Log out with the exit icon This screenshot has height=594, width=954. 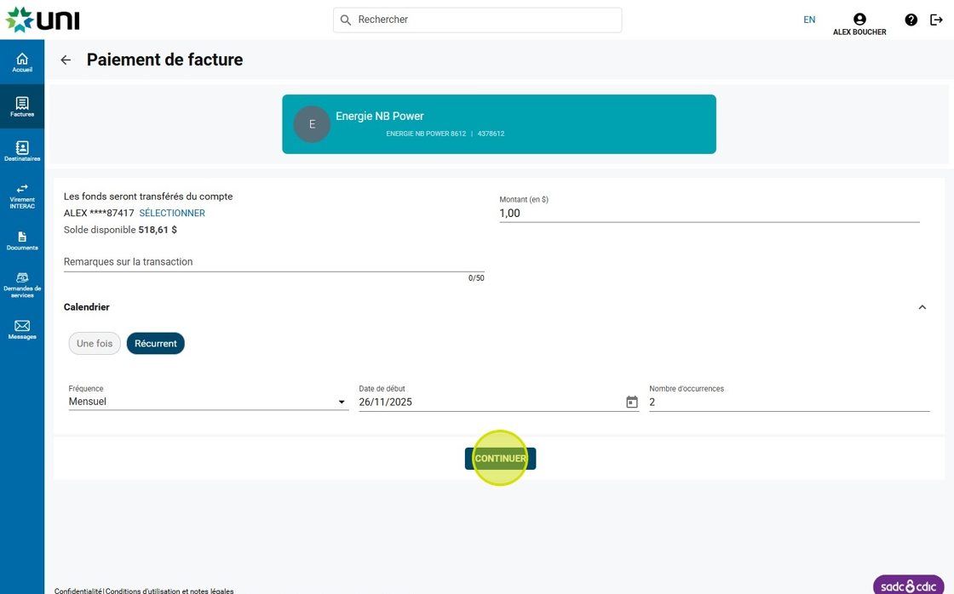click(x=936, y=20)
